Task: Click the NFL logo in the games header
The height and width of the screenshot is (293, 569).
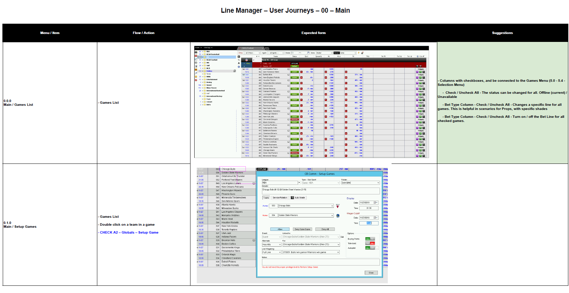Action: pyautogui.click(x=247, y=60)
